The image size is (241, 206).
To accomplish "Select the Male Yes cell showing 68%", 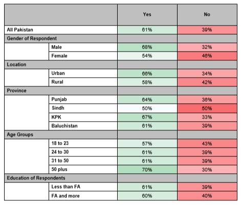I will point(147,47).
